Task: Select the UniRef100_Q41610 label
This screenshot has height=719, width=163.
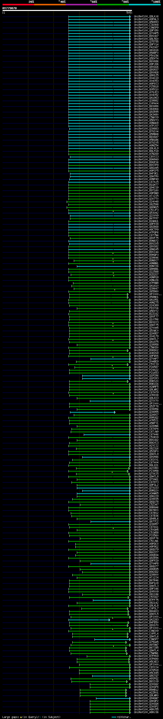Action: coord(146,286)
